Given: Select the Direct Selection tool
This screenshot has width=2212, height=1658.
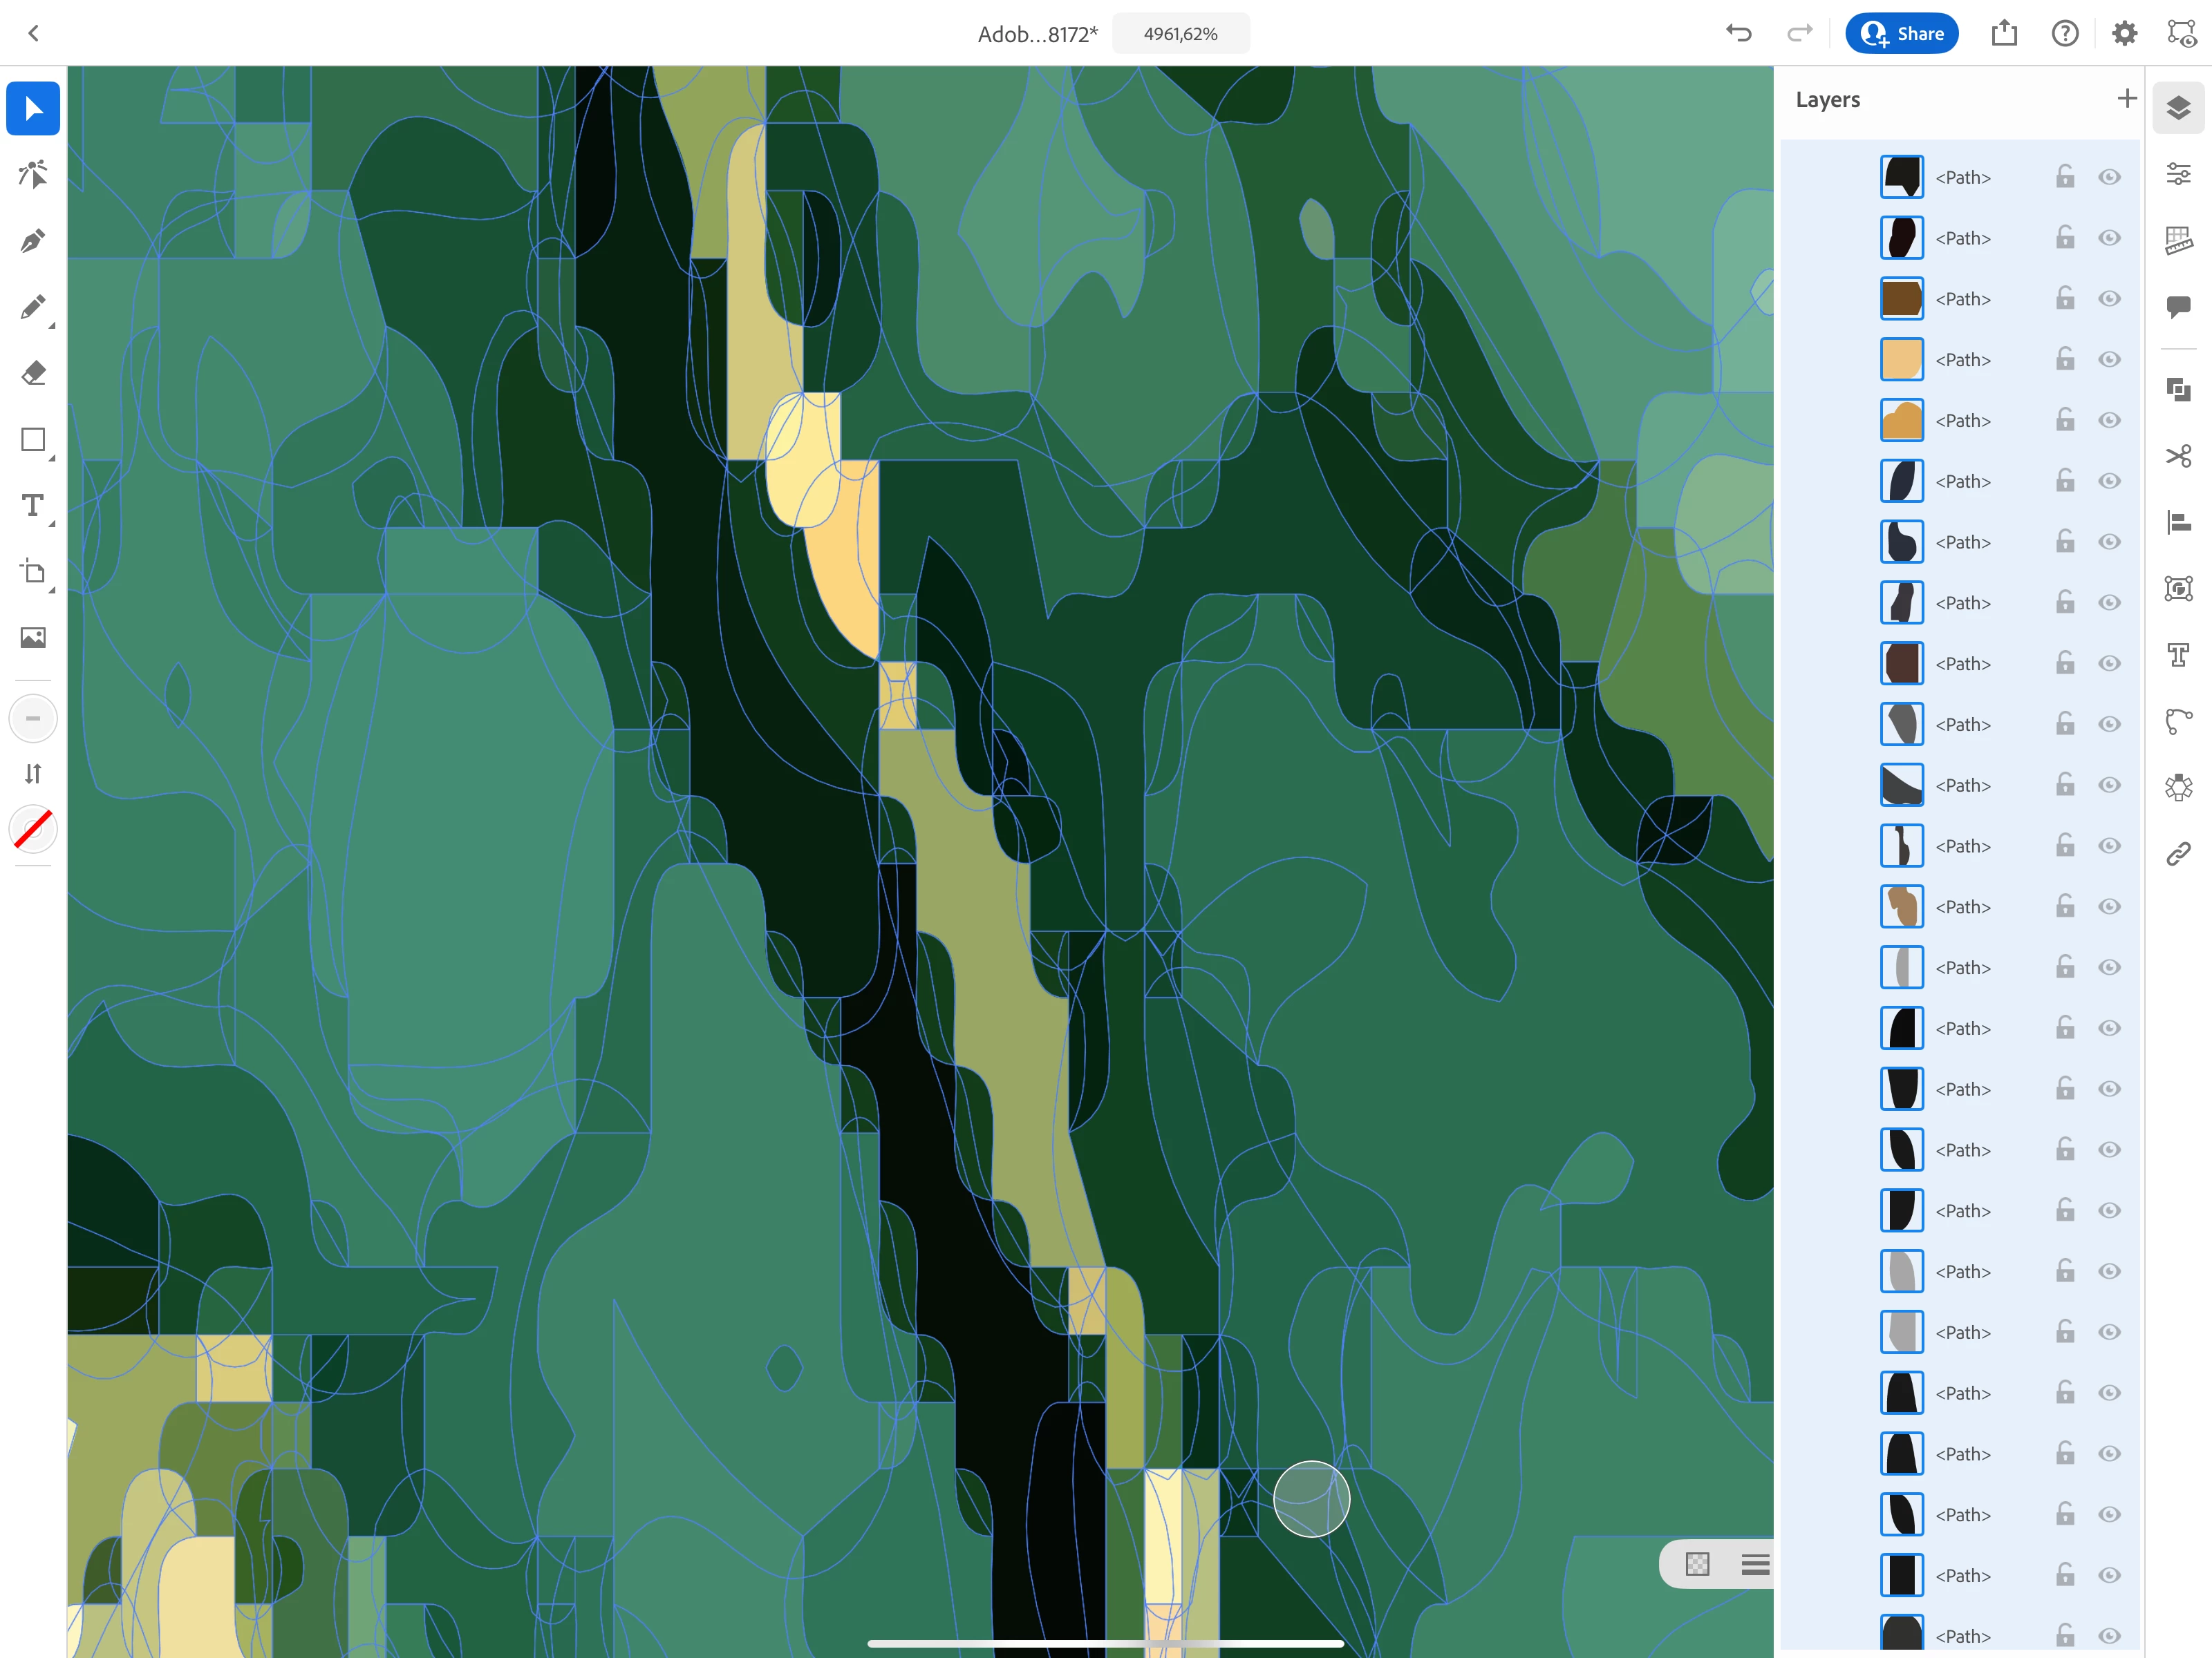Looking at the screenshot, I should coord(33,174).
